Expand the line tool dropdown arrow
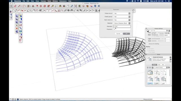This screenshot has width=181, height=101. (21, 6)
